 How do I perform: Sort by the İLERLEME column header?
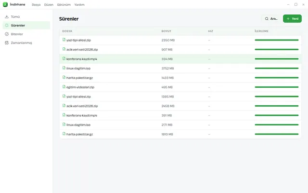tap(262, 31)
